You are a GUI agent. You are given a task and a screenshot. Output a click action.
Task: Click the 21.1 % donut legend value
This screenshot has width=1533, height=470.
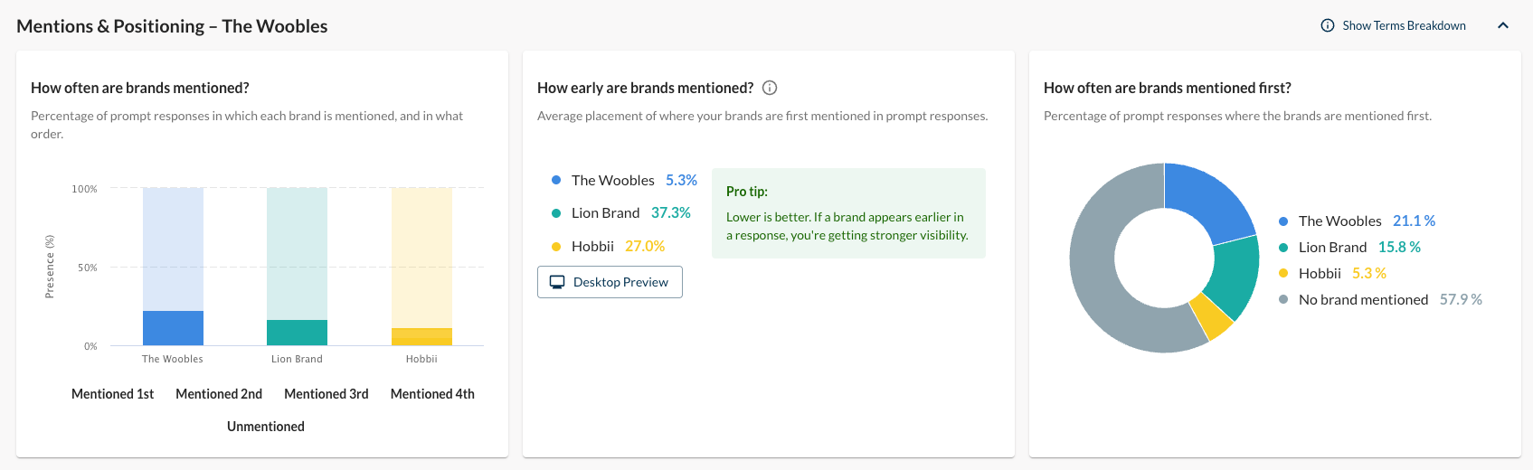(1414, 221)
